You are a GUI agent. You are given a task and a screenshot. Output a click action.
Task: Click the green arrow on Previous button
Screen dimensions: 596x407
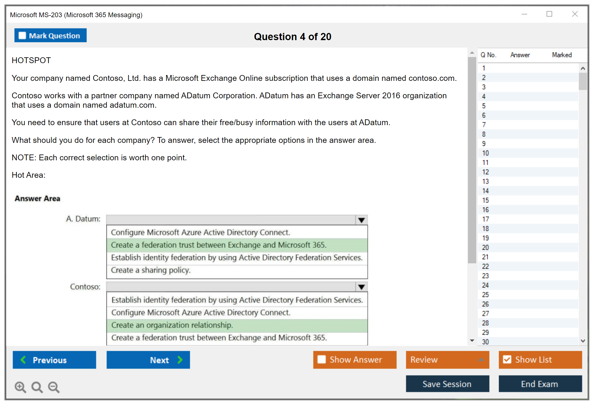click(23, 360)
